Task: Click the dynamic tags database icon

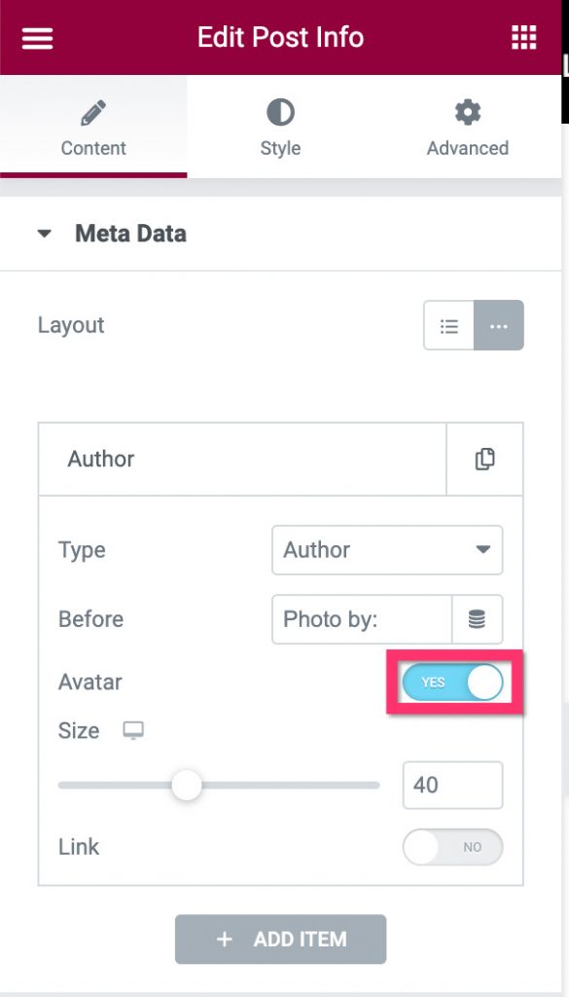Action: [x=477, y=619]
